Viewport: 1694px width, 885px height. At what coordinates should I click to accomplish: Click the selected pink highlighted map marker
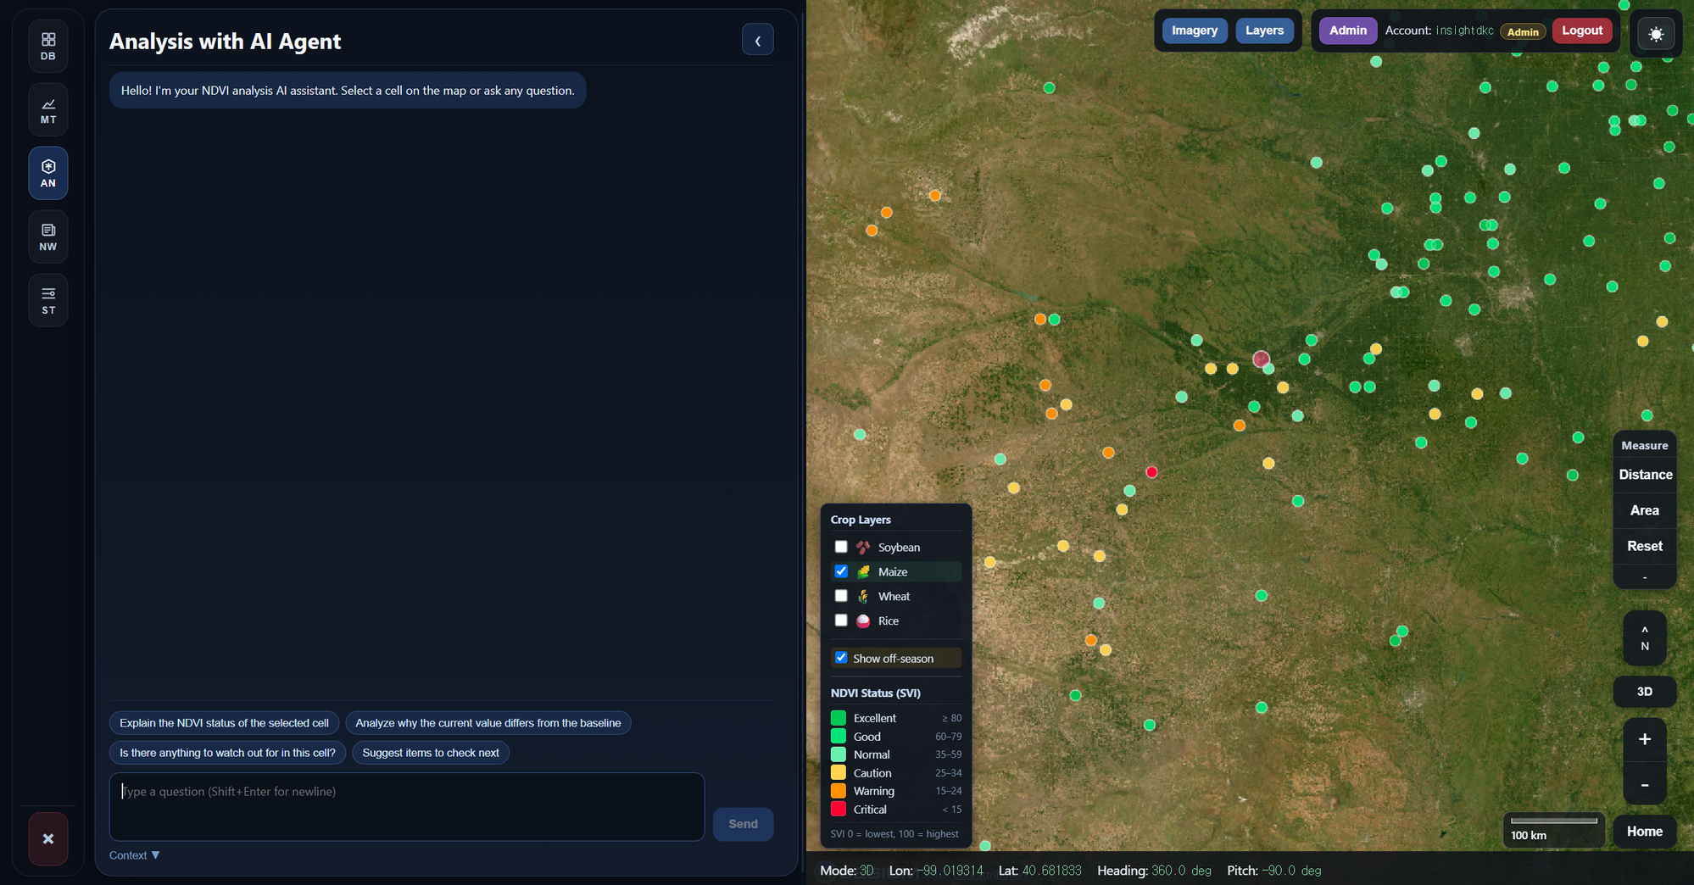pyautogui.click(x=1261, y=359)
